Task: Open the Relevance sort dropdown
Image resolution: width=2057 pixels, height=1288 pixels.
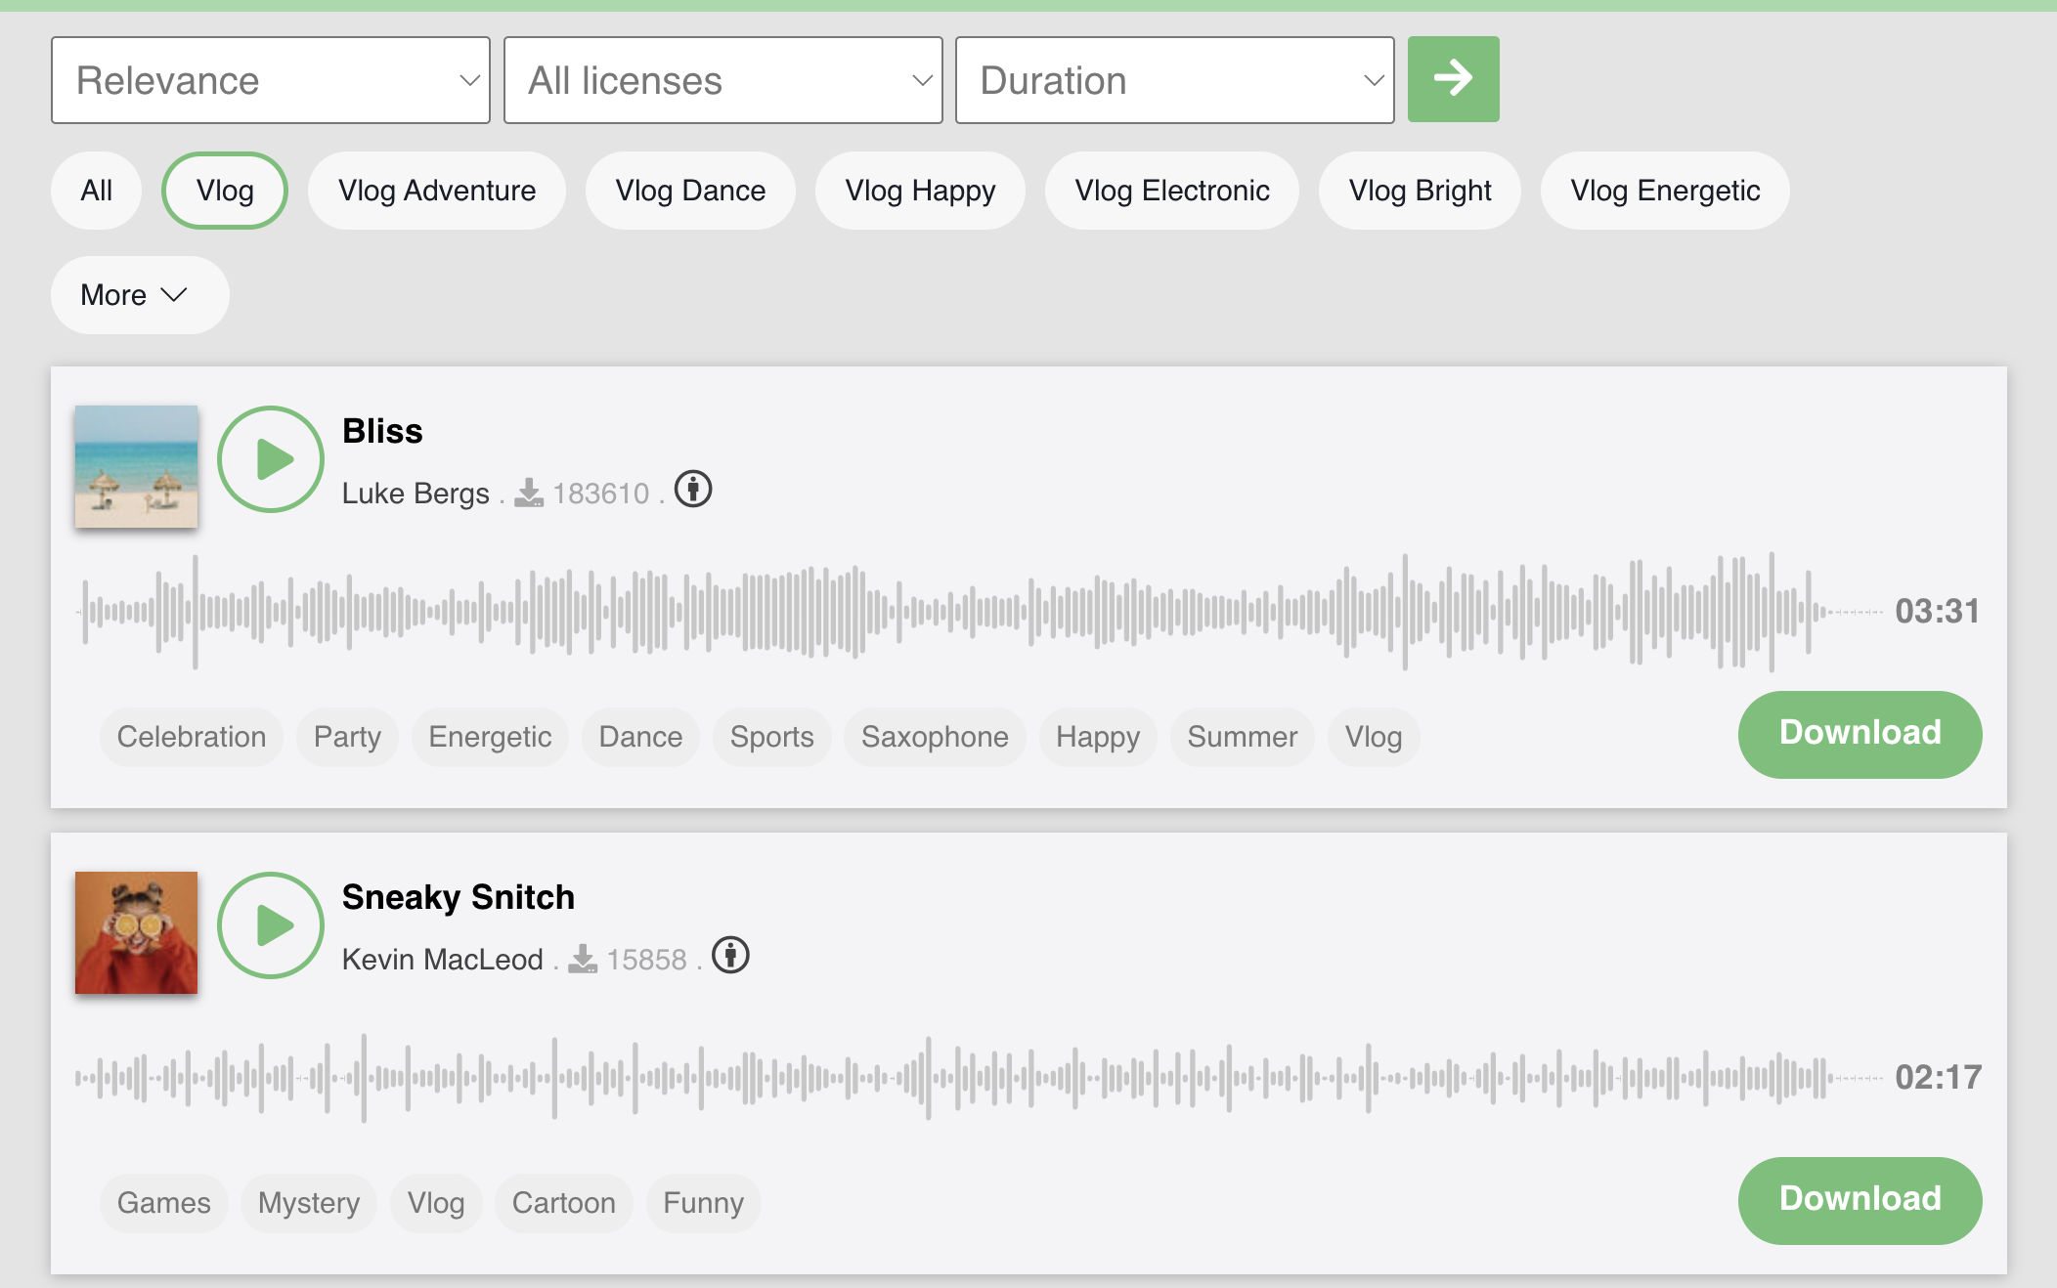Action: [x=270, y=80]
